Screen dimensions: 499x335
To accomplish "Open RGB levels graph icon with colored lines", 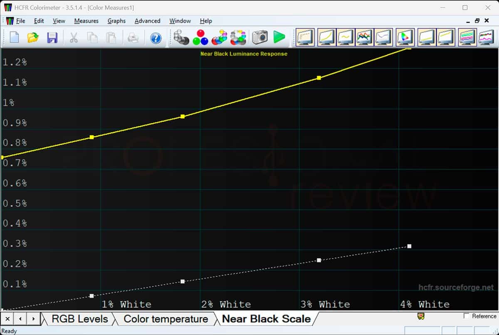I will coord(364,37).
